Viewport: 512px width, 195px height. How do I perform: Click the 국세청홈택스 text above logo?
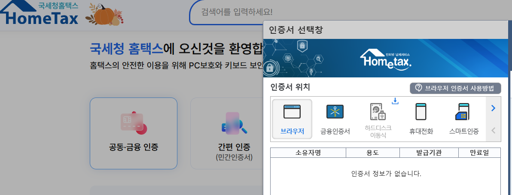tap(58, 5)
